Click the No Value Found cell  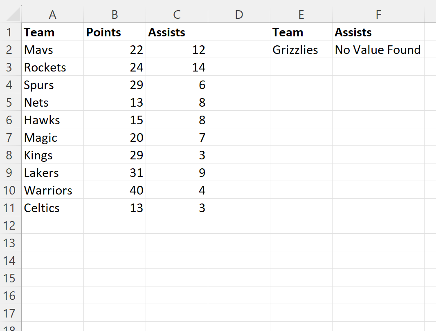(378, 49)
